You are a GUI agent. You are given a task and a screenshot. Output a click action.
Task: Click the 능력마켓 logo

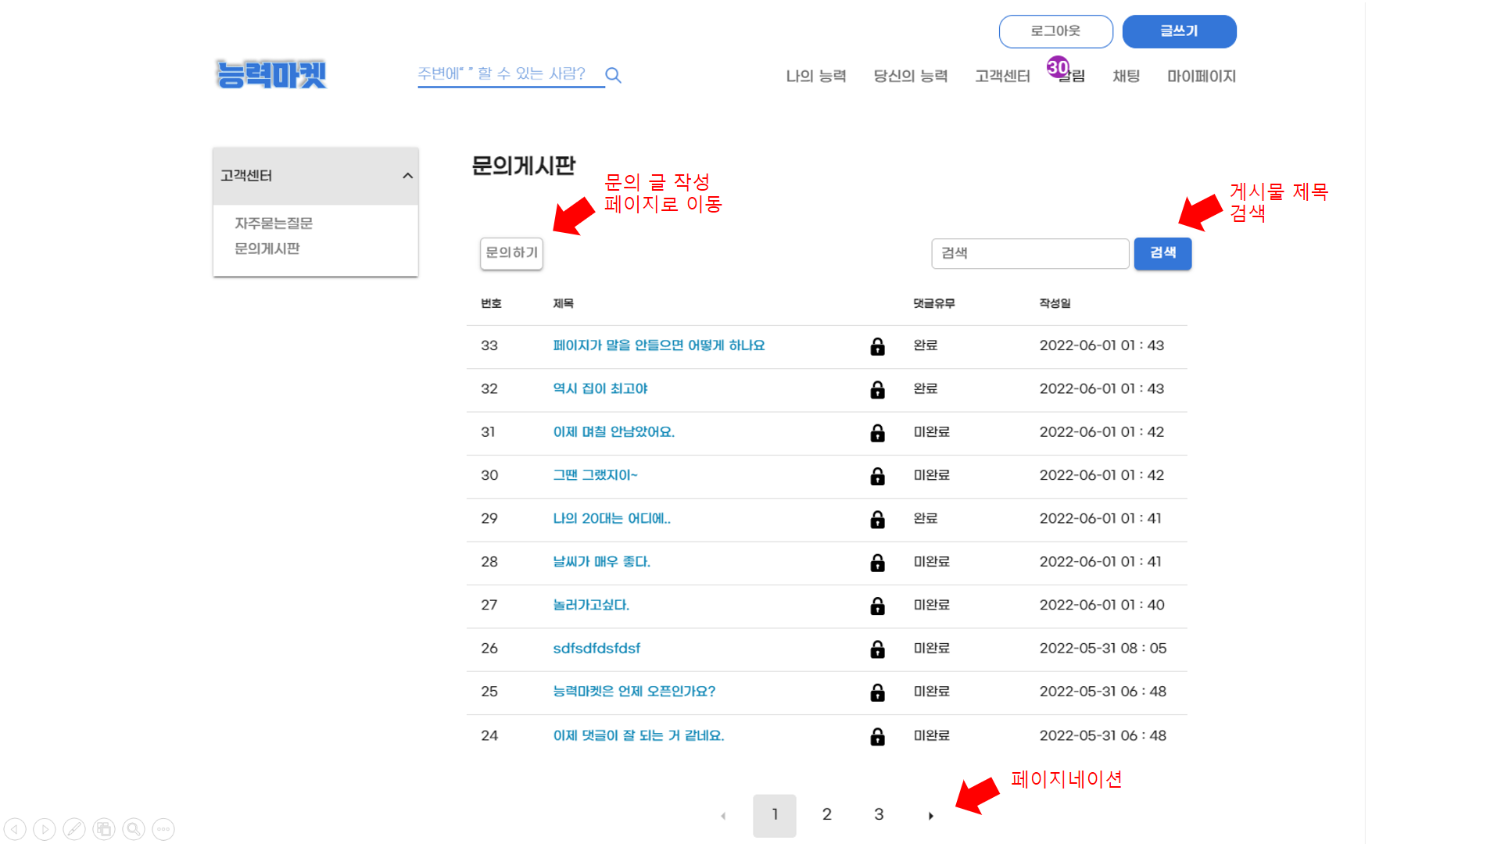[x=270, y=74]
